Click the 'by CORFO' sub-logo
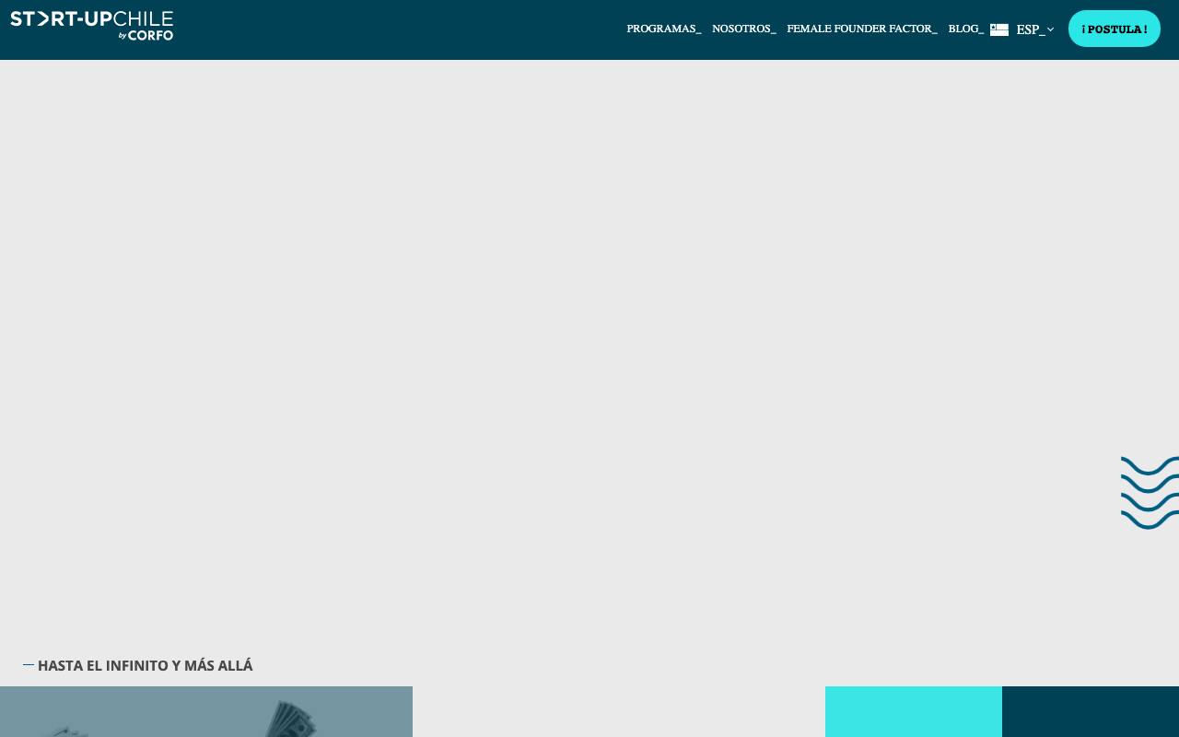1179x737 pixels. [146, 35]
